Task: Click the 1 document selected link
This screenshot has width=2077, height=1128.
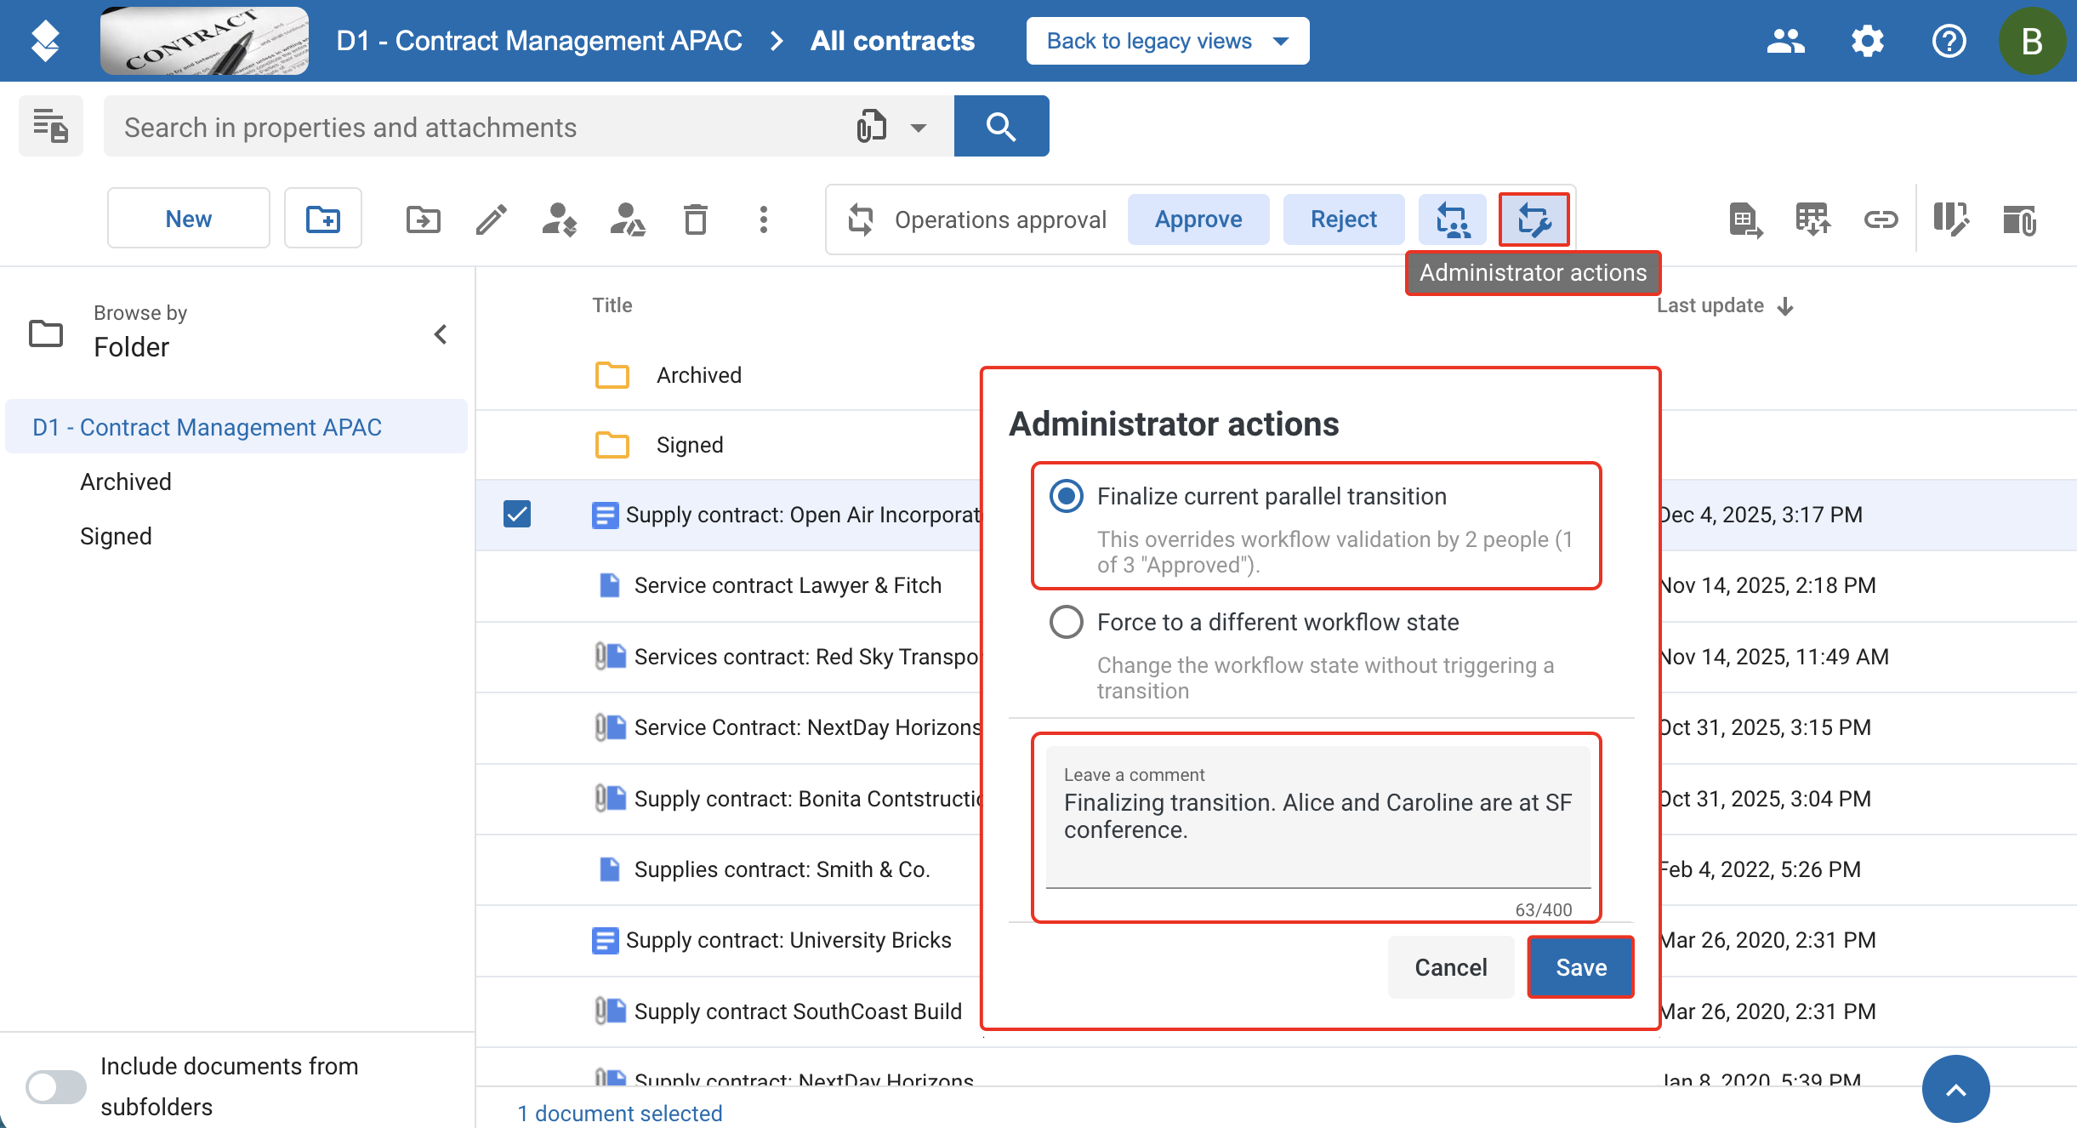Action: coord(620,1113)
